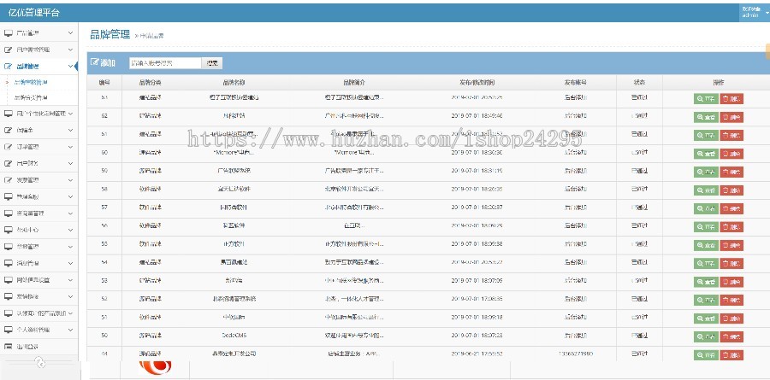Delete the brand row numbered 54
Screen dimensions: 770x380
coord(731,264)
